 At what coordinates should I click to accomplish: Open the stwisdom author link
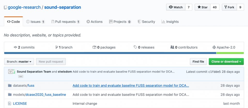[65, 72]
